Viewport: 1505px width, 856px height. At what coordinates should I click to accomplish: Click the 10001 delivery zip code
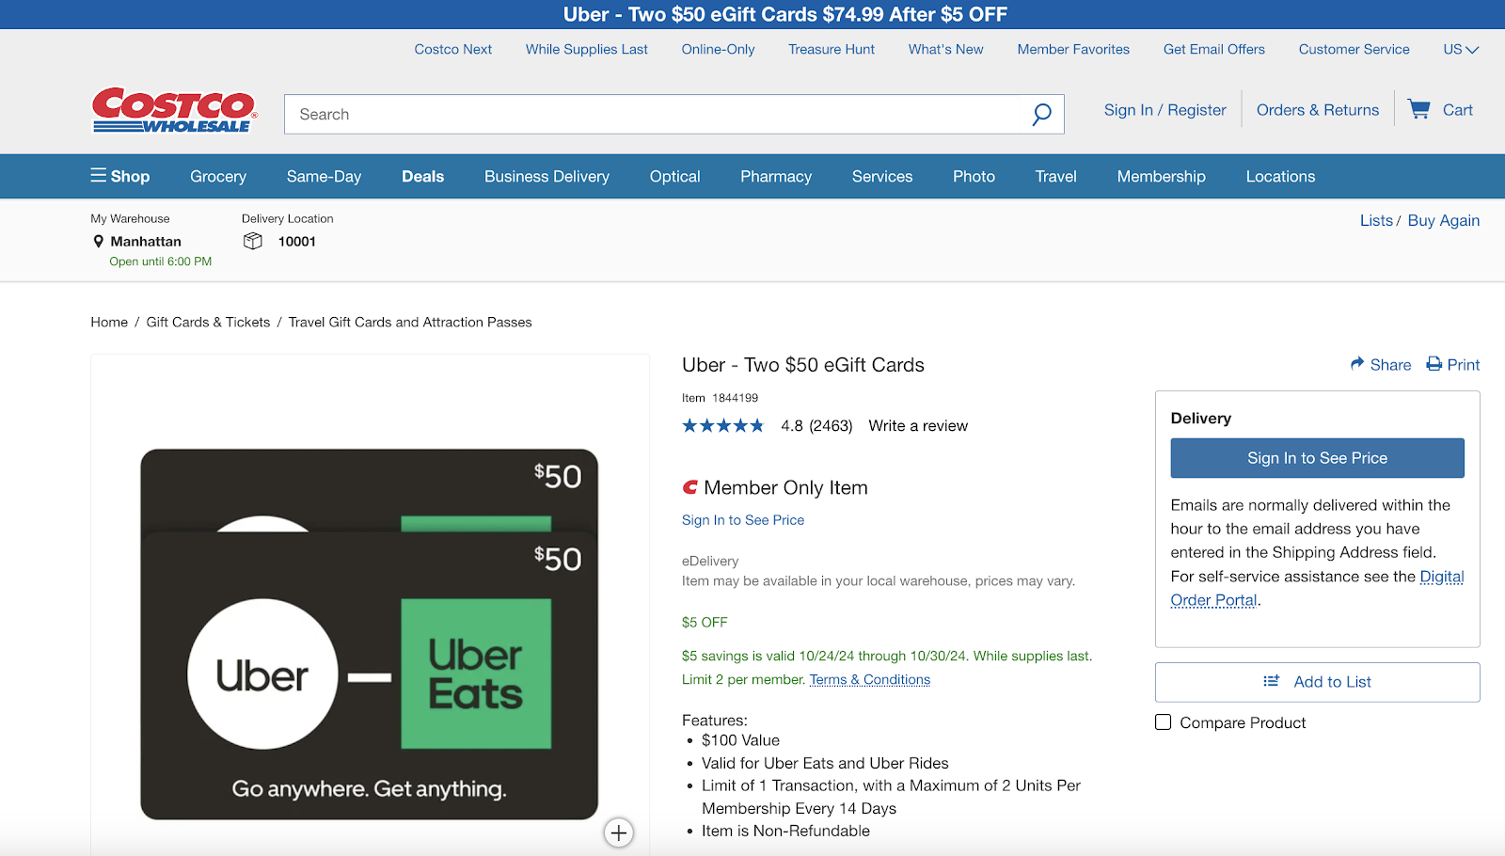[x=297, y=242]
